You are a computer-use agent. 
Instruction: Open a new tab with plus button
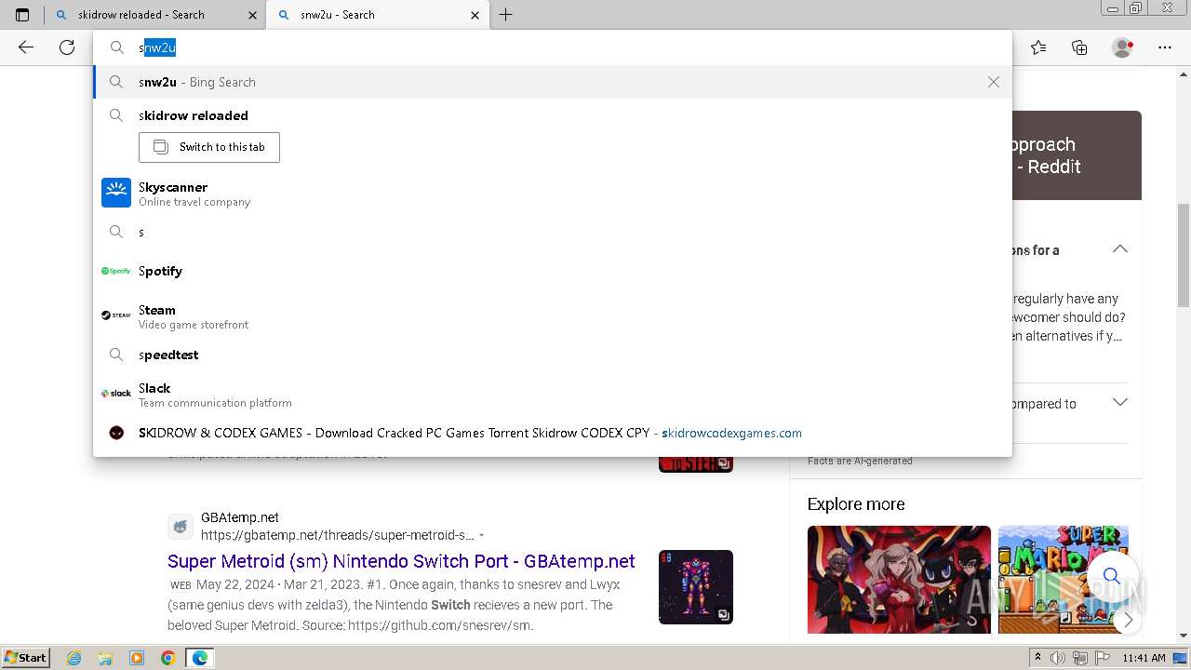point(506,15)
